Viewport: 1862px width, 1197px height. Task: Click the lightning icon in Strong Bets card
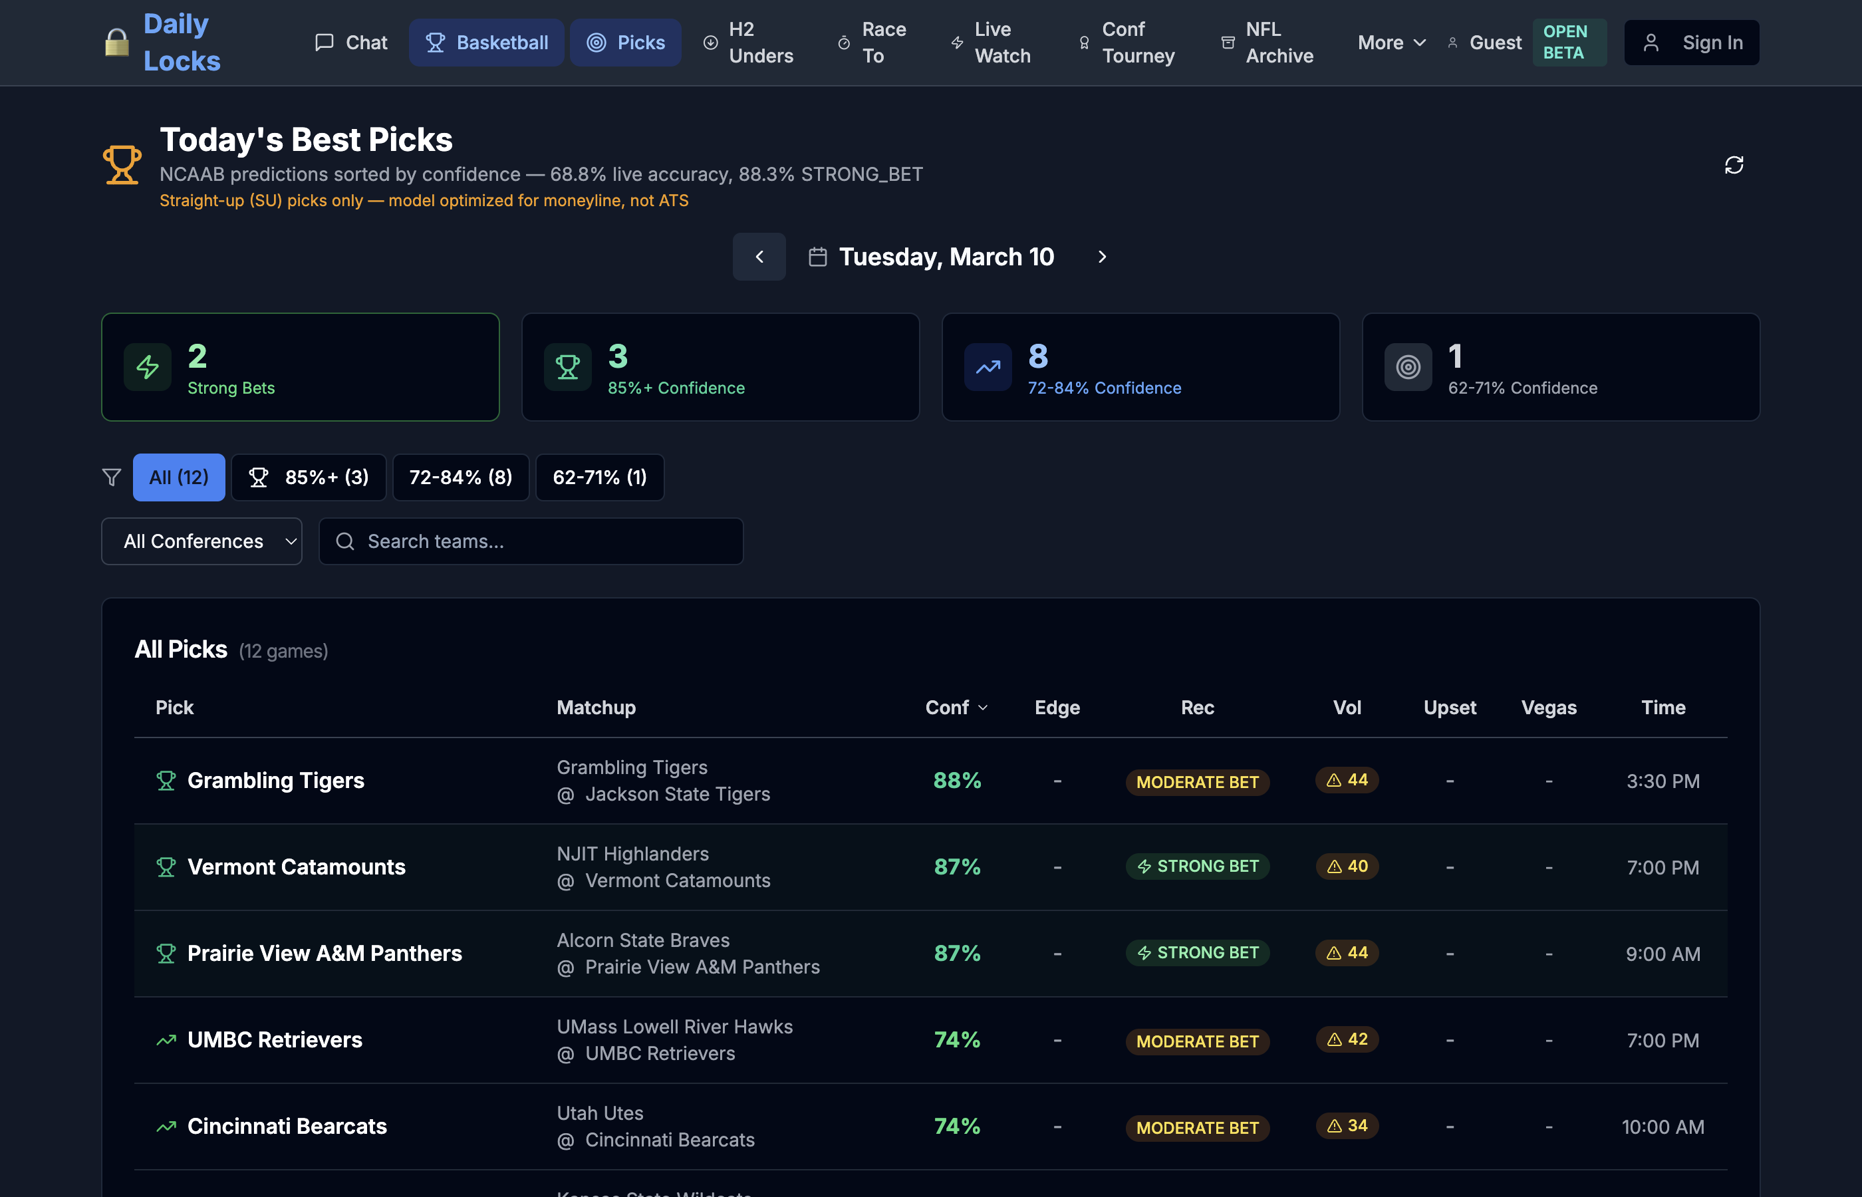148,367
